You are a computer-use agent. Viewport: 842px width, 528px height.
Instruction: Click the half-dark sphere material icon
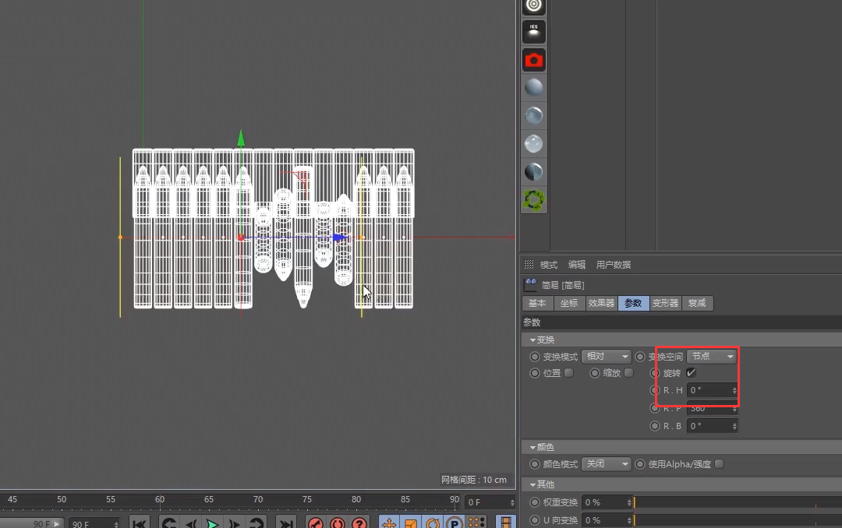pos(534,172)
